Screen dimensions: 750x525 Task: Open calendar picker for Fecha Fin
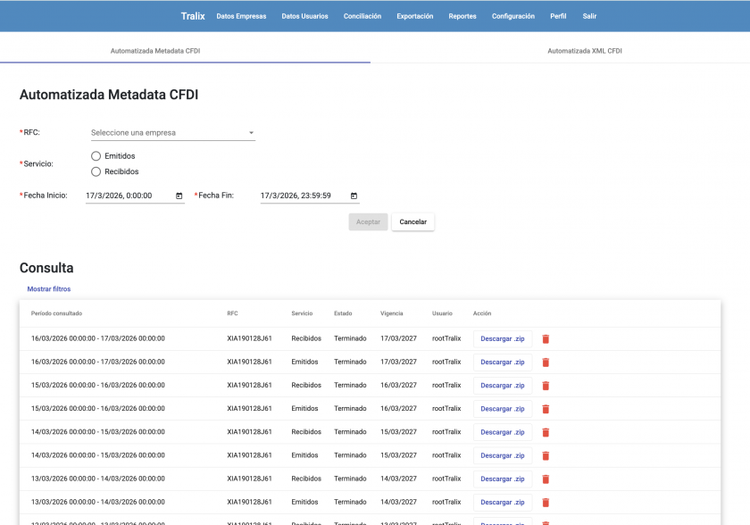[x=354, y=196]
